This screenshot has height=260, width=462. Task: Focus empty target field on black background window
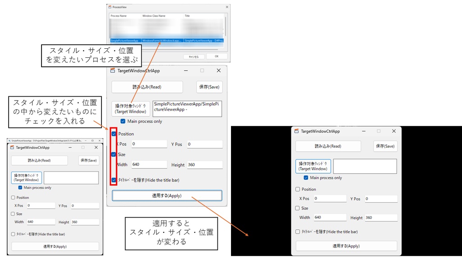[365, 166]
